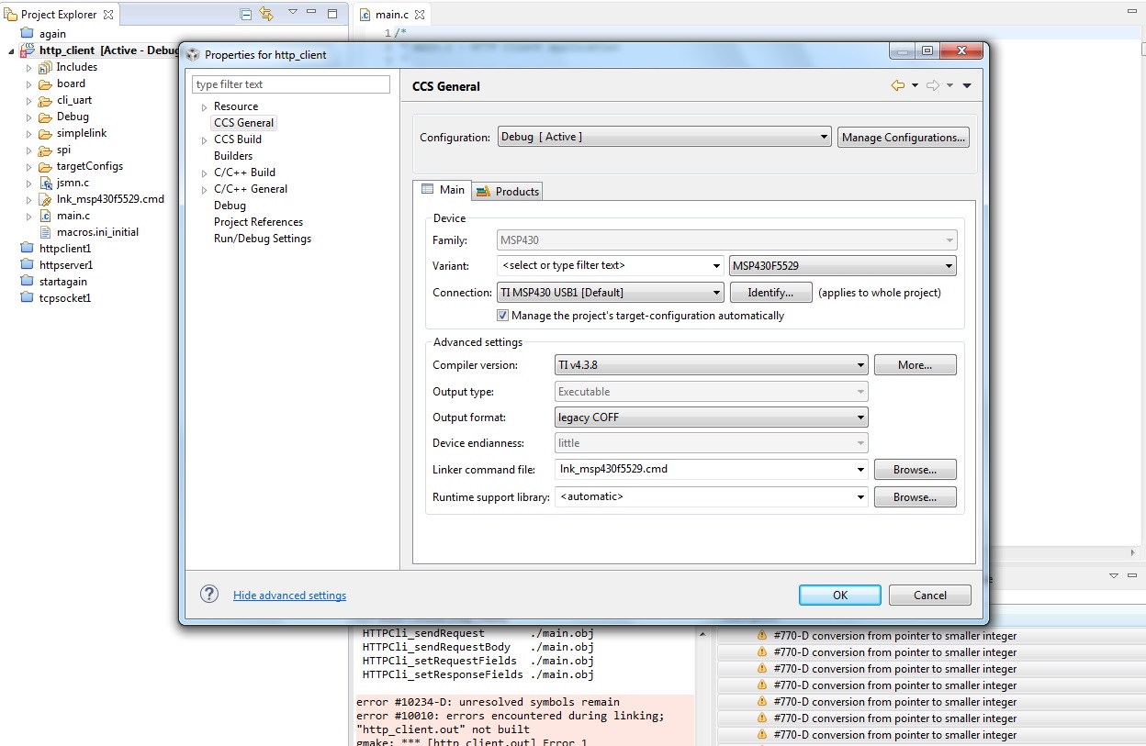Select the httpserver1 project folder icon

(27, 265)
